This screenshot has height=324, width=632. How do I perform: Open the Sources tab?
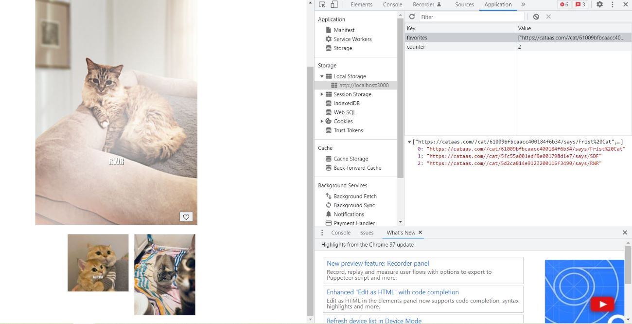click(464, 4)
